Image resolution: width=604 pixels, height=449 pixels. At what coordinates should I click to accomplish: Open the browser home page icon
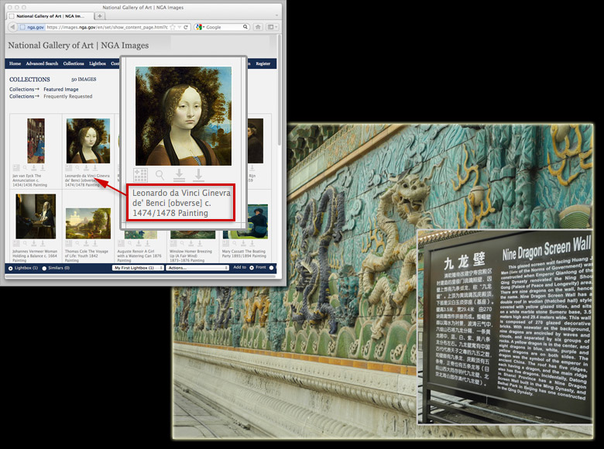(258, 27)
